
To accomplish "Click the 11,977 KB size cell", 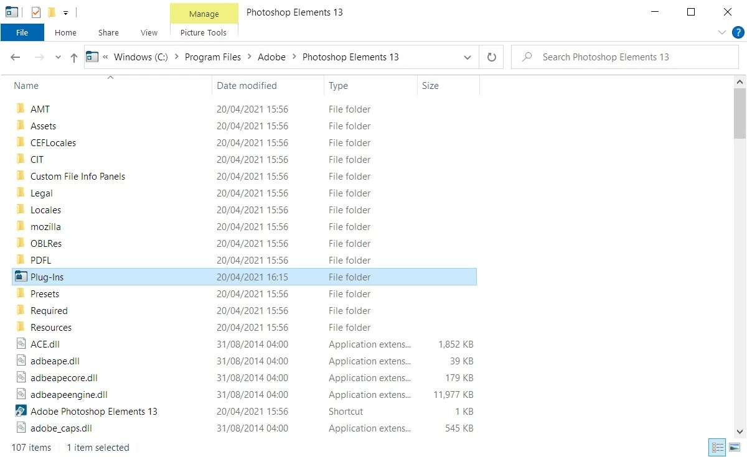I will point(453,394).
